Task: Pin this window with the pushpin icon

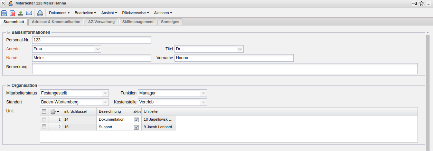Action: coord(415,3)
